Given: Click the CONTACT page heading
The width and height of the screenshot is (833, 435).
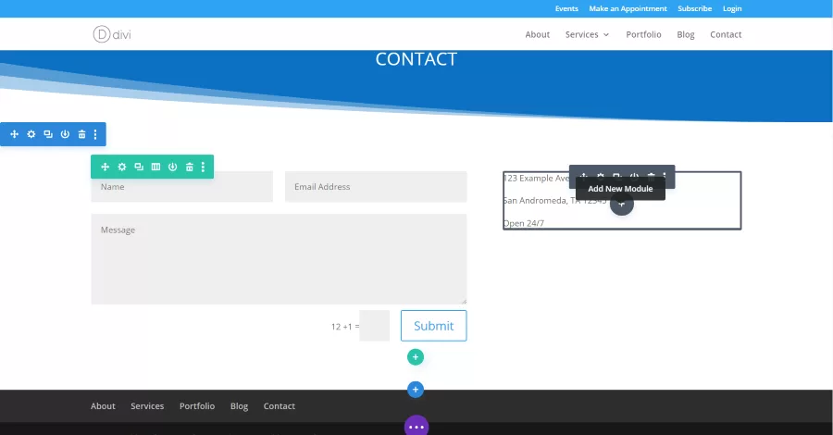Looking at the screenshot, I should [x=416, y=59].
